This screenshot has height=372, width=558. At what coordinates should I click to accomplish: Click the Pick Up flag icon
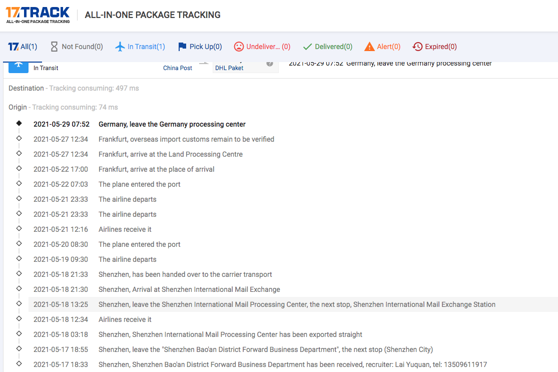pyautogui.click(x=182, y=47)
